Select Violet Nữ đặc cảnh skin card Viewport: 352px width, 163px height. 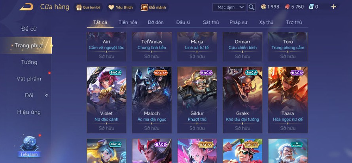107,100
